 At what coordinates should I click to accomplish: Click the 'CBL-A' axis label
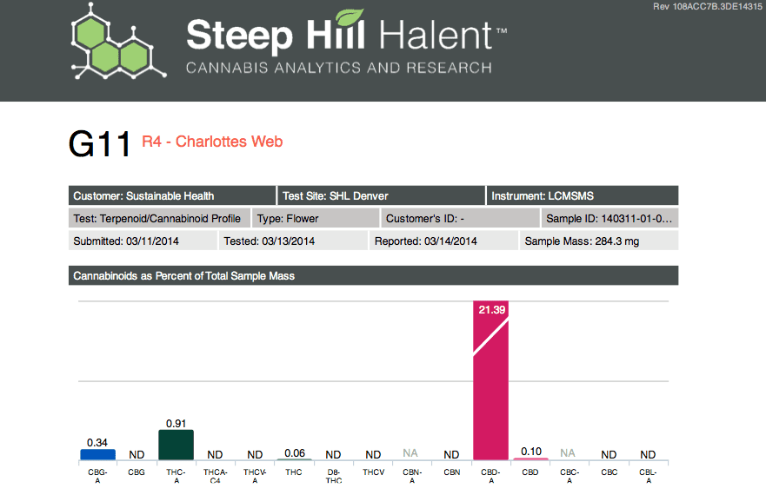[649, 476]
